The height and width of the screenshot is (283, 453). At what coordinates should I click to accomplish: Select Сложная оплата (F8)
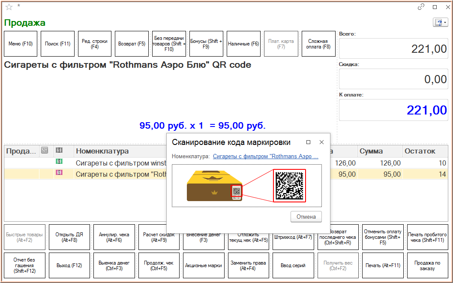click(318, 44)
